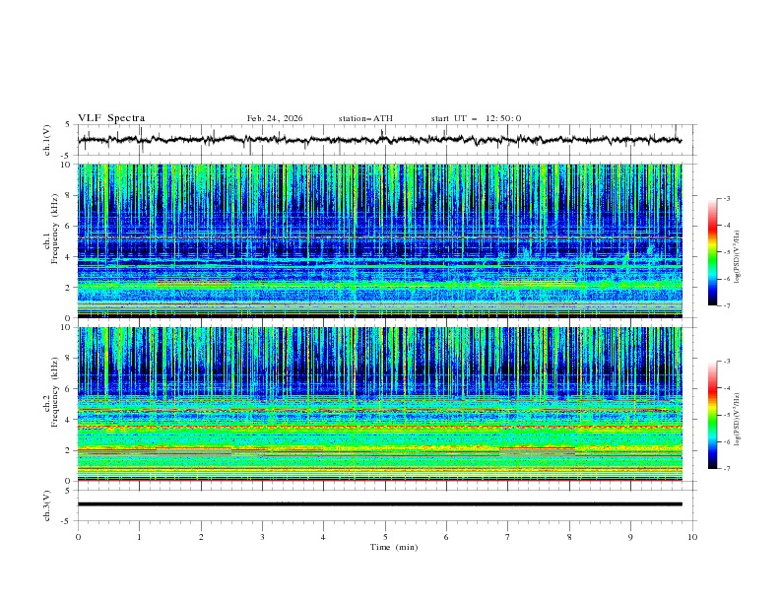The width and height of the screenshot is (780, 603).
Task: Click the "Time (min)" axis label
Action: pos(394,547)
